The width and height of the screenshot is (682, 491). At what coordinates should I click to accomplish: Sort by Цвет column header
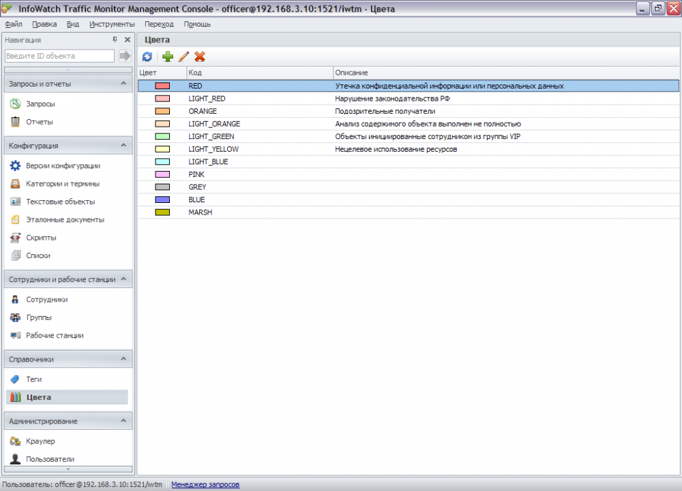[x=162, y=72]
